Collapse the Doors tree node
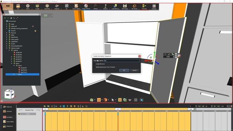The image size is (233, 131). click(12, 63)
